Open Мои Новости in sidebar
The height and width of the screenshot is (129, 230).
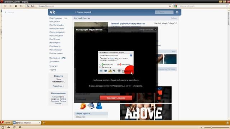(x=55, y=46)
